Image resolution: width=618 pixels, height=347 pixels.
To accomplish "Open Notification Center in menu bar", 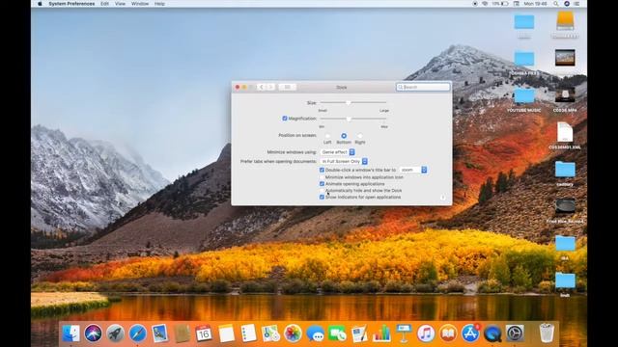I will click(x=576, y=4).
